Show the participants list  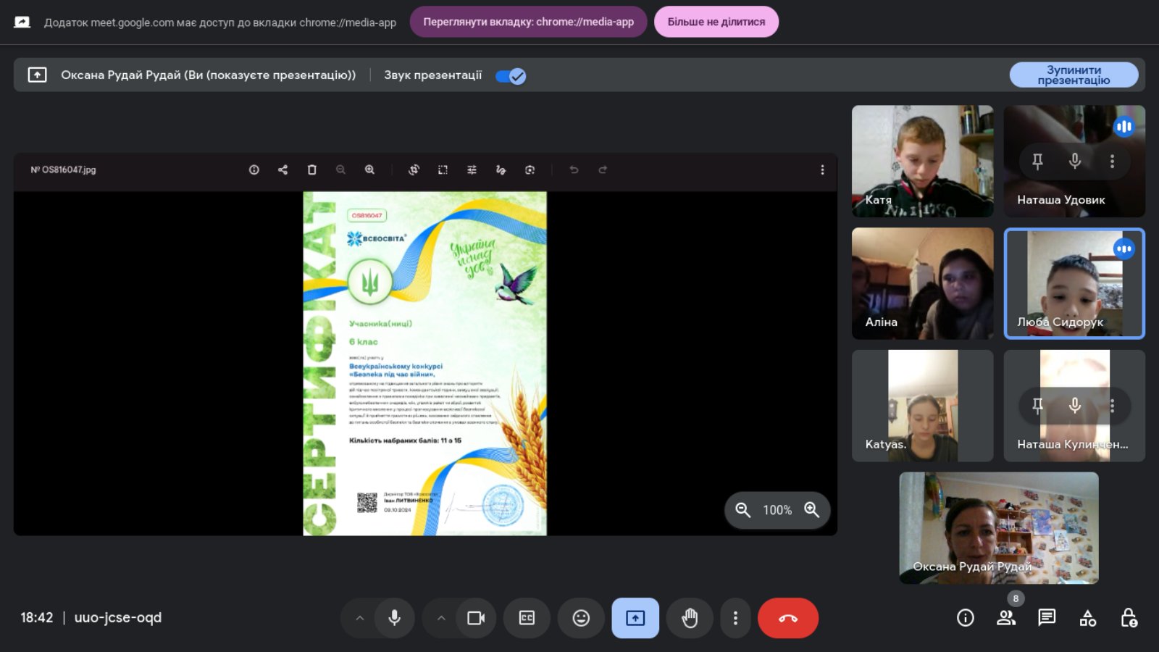(1006, 618)
